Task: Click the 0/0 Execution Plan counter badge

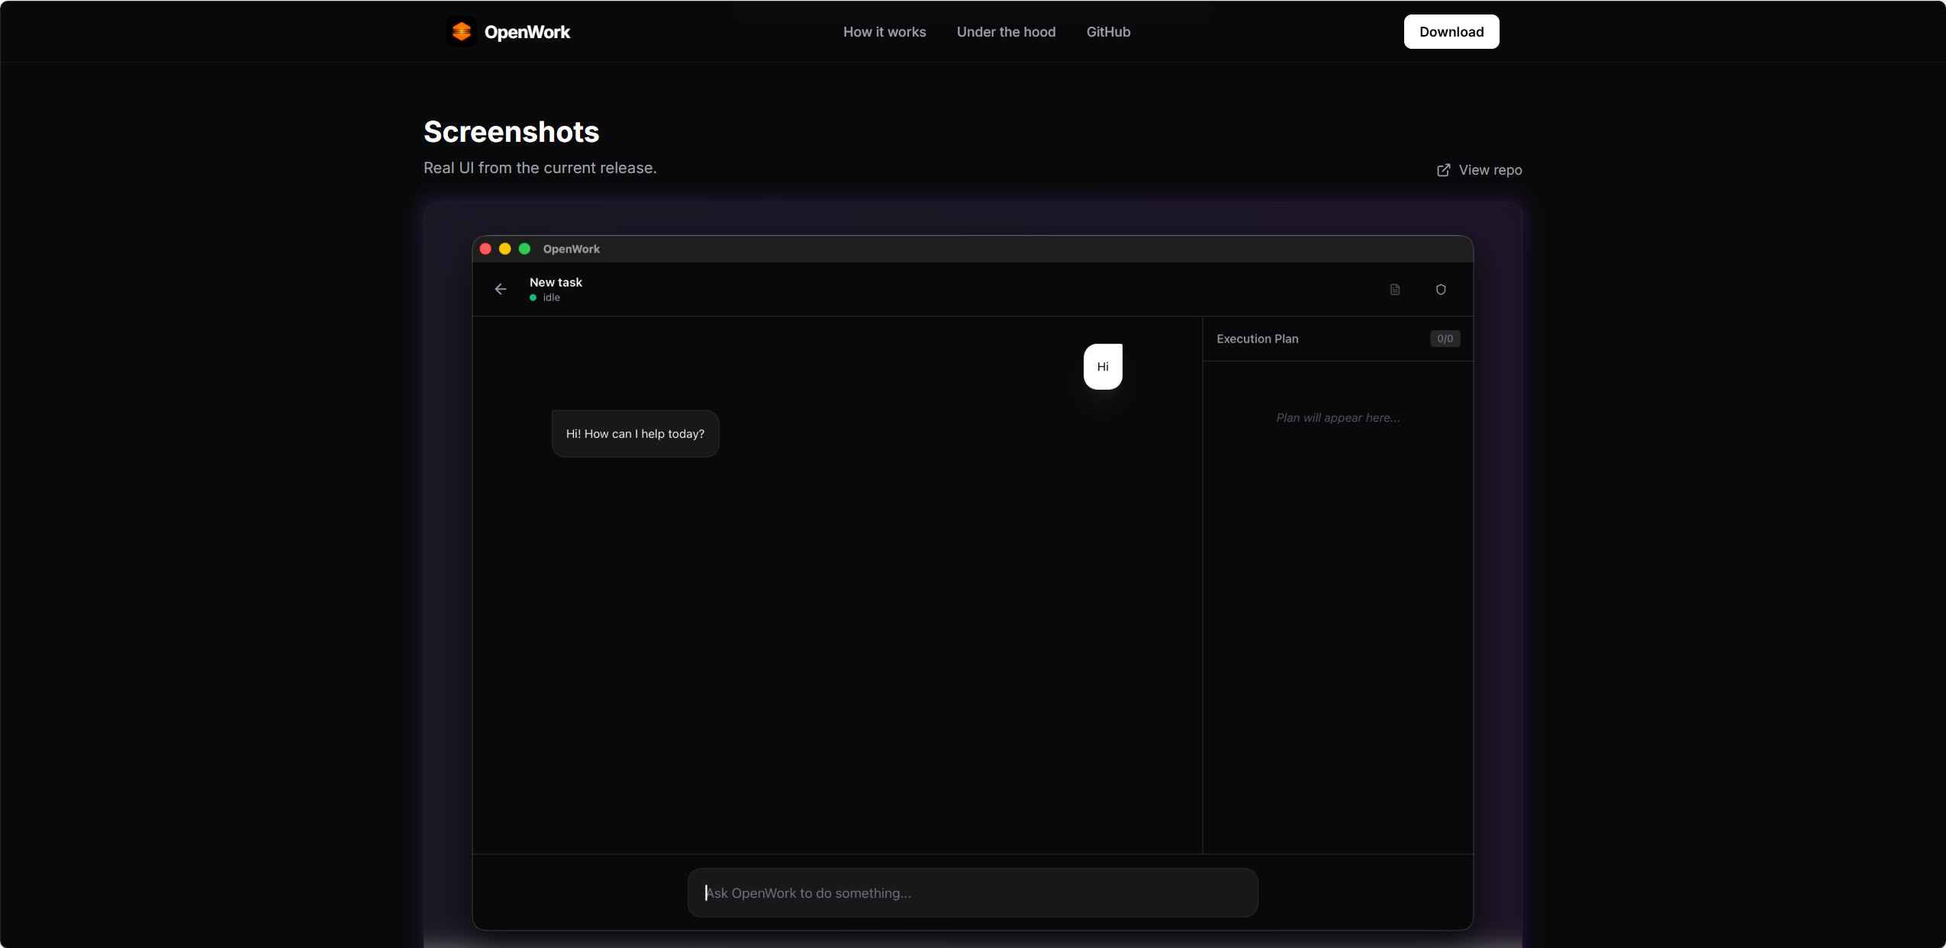Action: [x=1445, y=339]
